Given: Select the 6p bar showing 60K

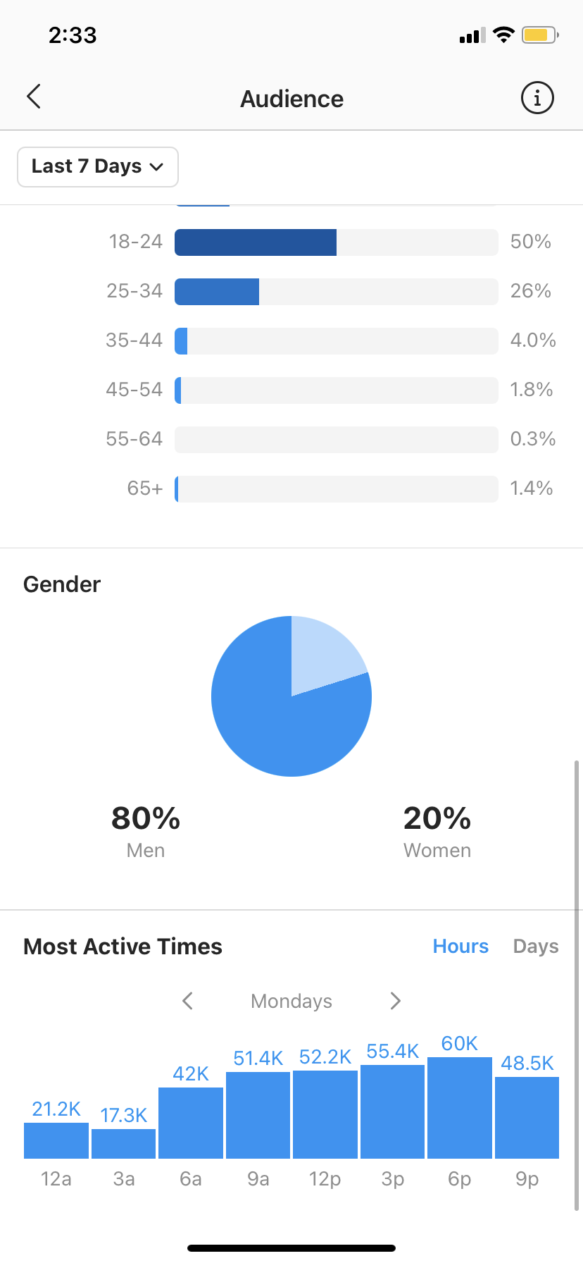Looking at the screenshot, I should tap(460, 1107).
